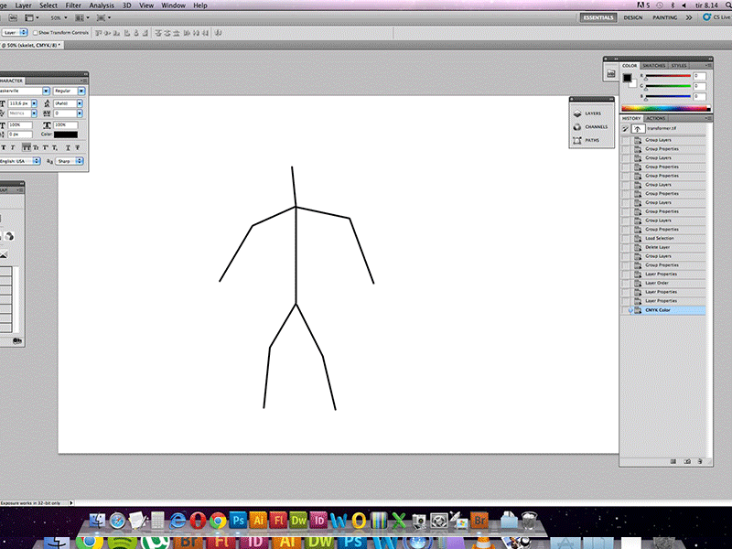Create new snapshot in History panel
The height and width of the screenshot is (549, 732).
coord(686,461)
